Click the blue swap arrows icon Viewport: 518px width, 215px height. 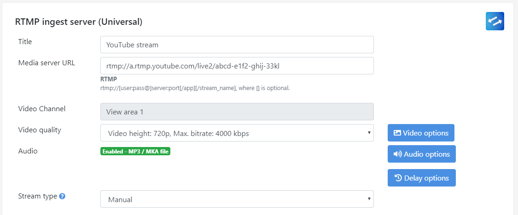(x=495, y=21)
